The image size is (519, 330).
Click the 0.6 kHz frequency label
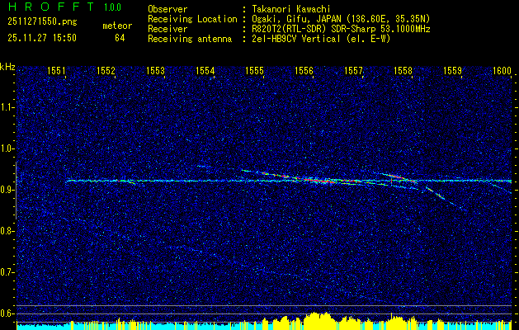pyautogui.click(x=7, y=313)
